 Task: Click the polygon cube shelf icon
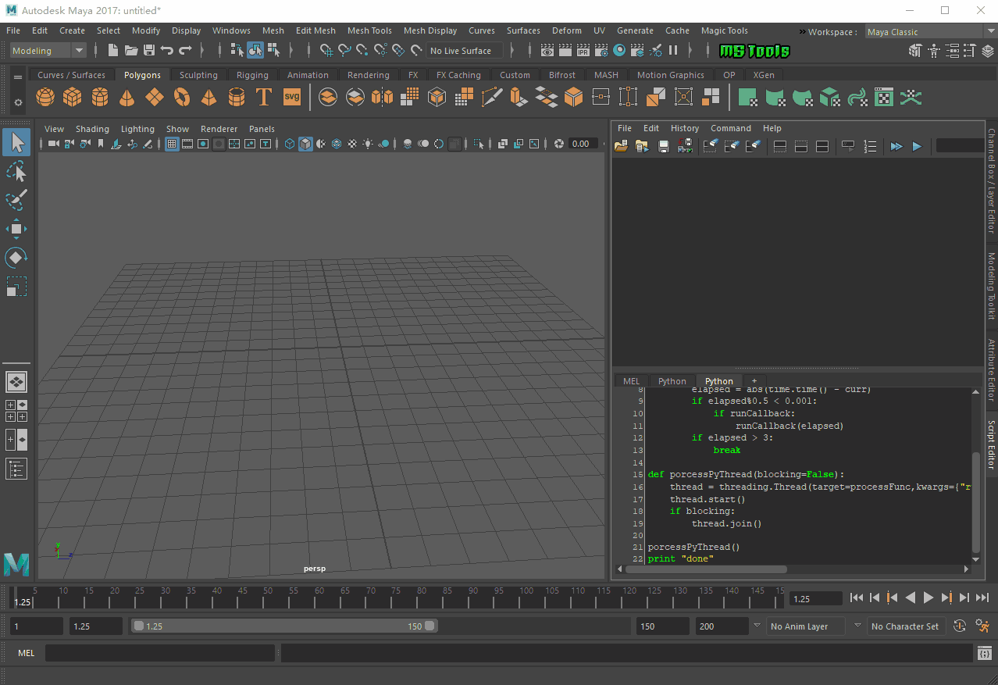[73, 98]
